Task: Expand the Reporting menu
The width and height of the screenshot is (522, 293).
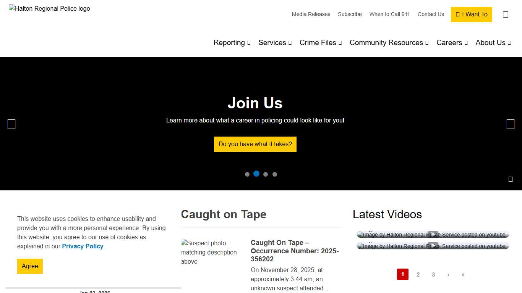Action: click(232, 43)
